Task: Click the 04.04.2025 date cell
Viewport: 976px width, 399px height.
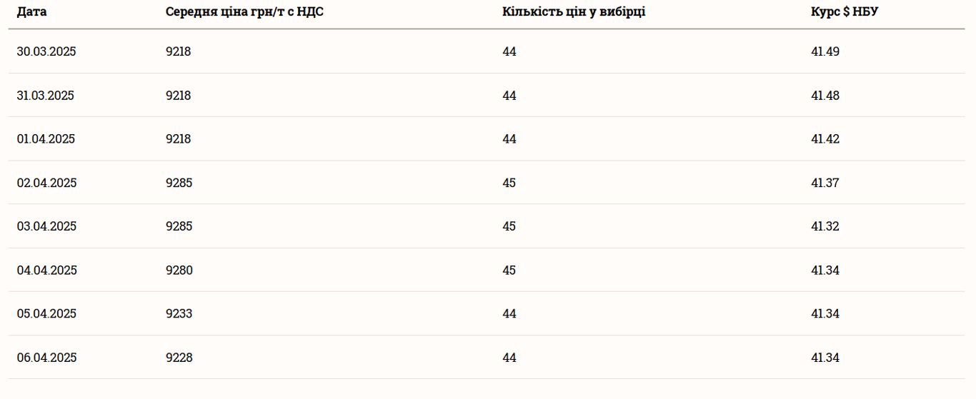Action: 46,271
